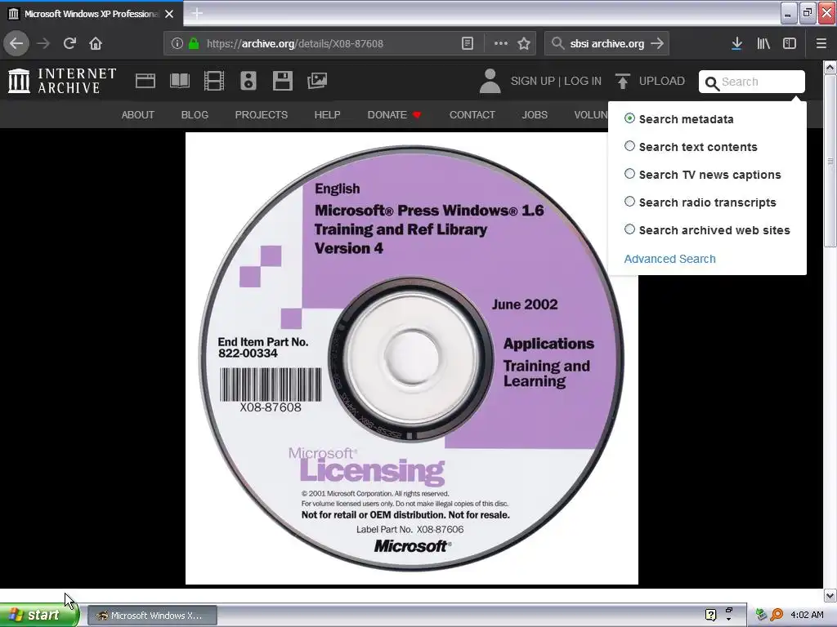Click the browser address bar URL
Screen dimensions: 837x627
[294, 44]
